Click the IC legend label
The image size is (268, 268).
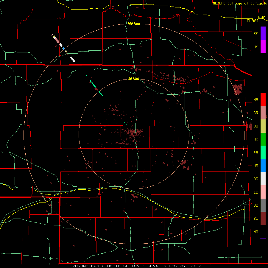pos(255,192)
